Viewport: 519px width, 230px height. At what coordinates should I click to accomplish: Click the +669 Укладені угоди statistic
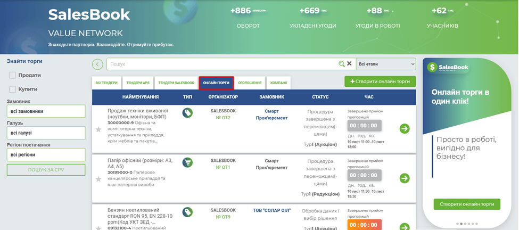coord(313,18)
